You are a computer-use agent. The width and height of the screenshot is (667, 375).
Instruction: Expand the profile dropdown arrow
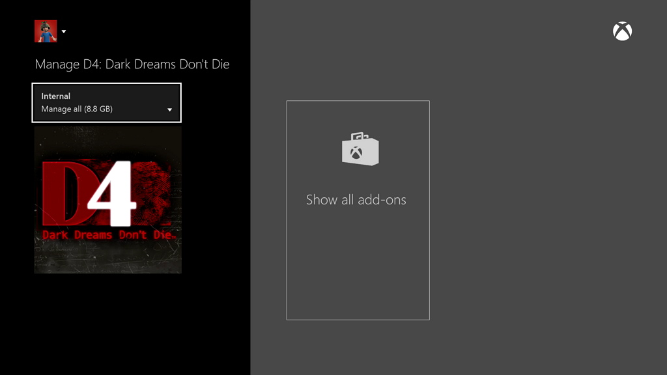tap(64, 31)
